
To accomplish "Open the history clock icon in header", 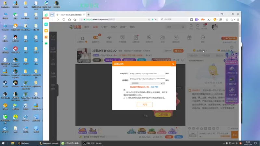I will tap(191, 26).
